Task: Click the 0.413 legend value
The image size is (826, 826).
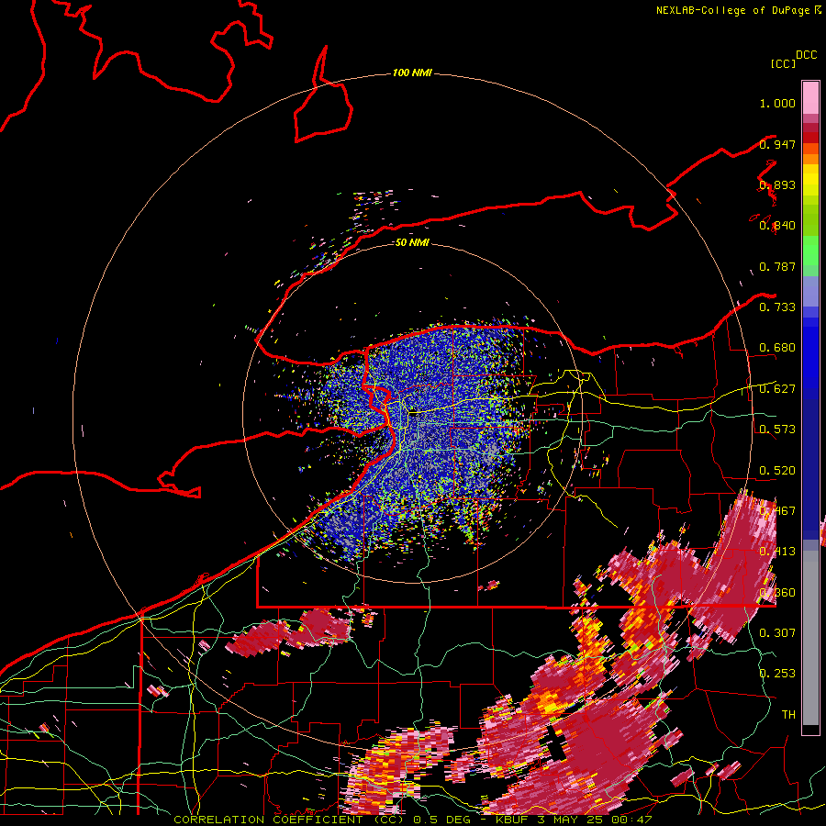Action: pos(777,552)
